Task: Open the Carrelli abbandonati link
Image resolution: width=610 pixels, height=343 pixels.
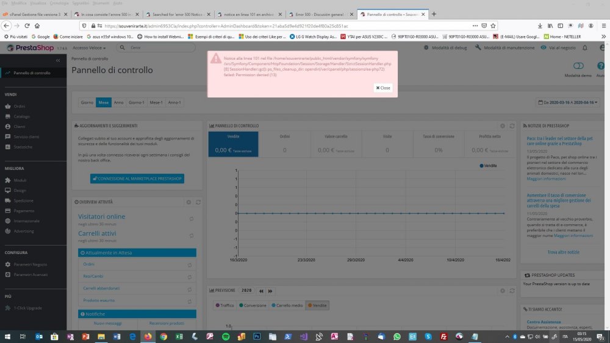Action: click(101, 288)
